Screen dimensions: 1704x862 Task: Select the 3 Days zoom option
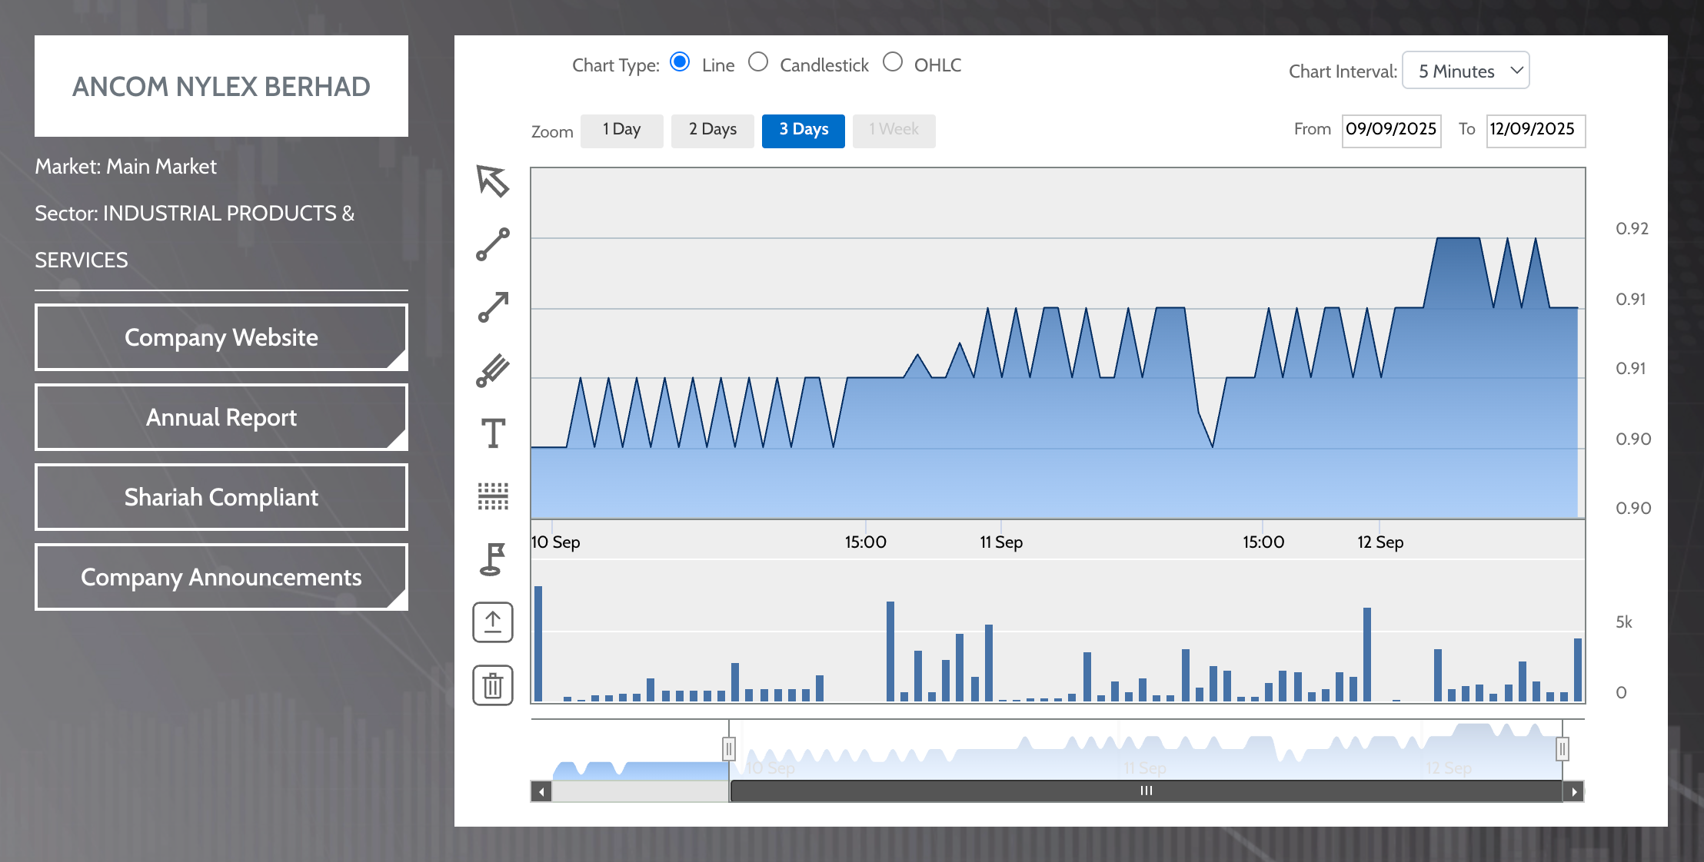click(x=804, y=130)
